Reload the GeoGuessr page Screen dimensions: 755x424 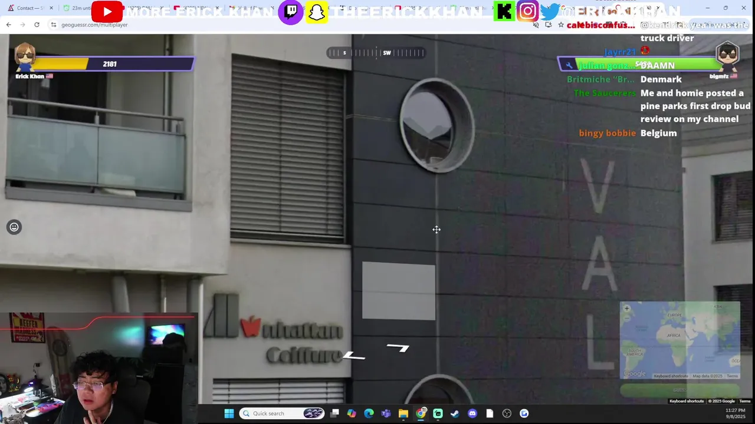click(x=37, y=25)
